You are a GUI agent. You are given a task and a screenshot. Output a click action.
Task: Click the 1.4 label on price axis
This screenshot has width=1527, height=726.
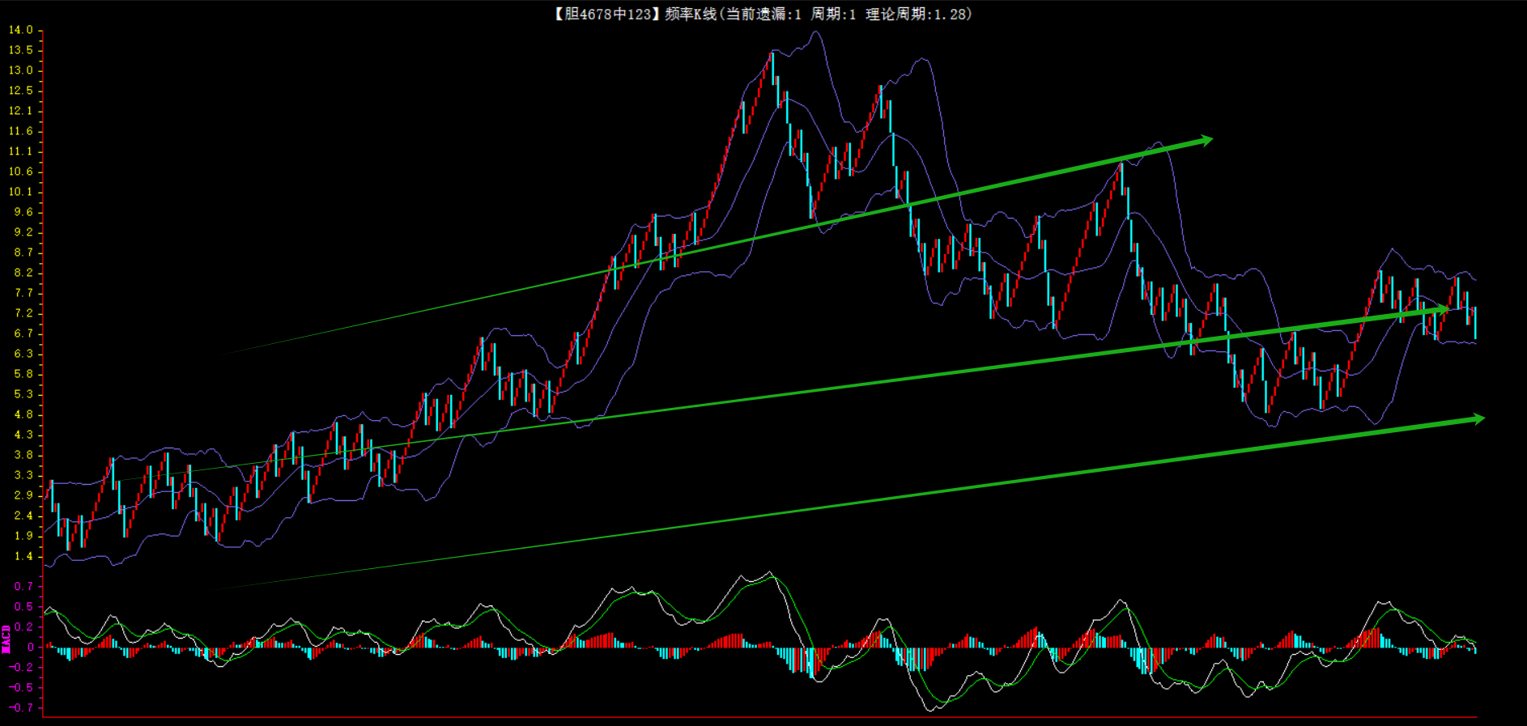point(23,556)
